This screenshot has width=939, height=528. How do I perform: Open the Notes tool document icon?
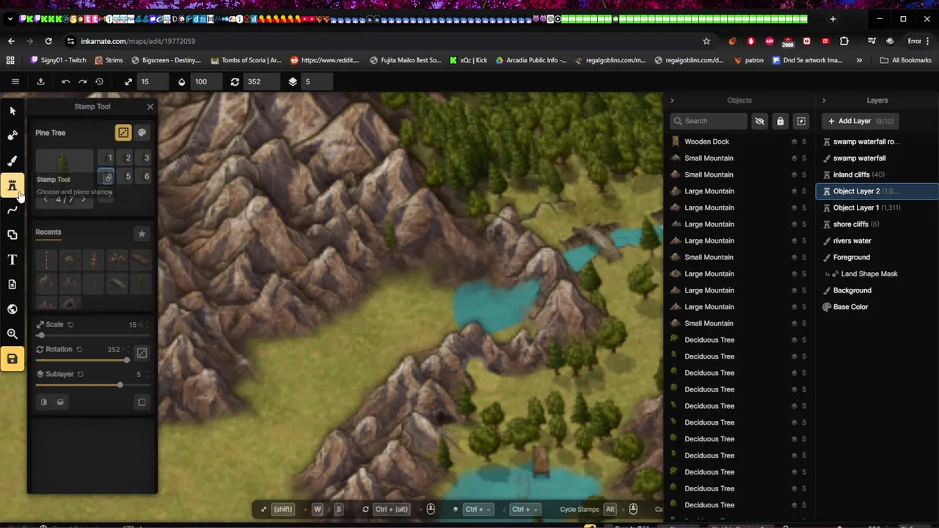[12, 285]
